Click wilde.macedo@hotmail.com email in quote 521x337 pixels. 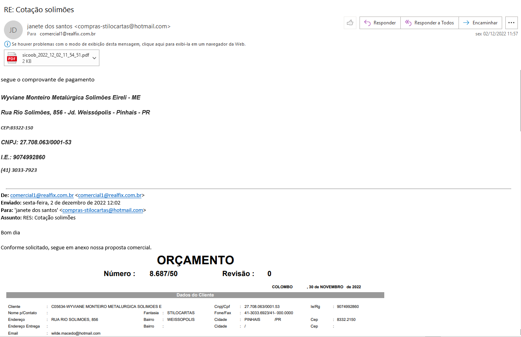76,333
